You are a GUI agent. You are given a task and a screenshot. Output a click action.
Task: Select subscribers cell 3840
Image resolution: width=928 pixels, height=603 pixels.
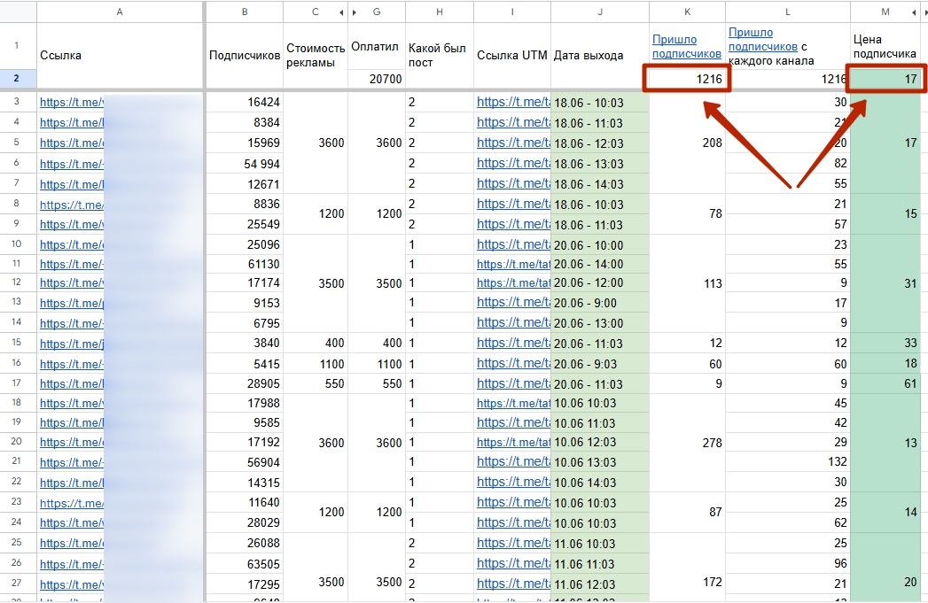245,343
